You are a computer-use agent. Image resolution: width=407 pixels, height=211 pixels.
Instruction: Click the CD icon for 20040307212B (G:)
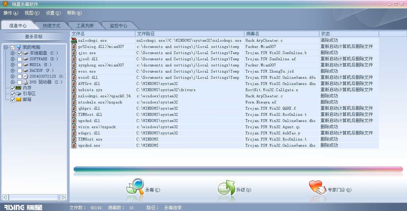coord(25,76)
